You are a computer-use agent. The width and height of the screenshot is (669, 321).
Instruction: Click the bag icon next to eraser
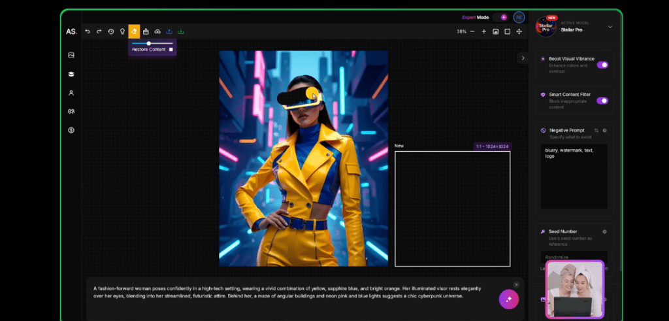[x=146, y=31]
